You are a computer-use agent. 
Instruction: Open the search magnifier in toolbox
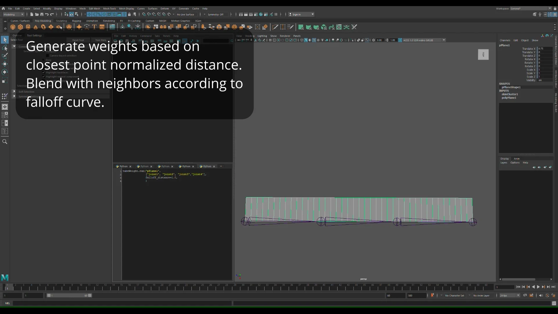5,142
